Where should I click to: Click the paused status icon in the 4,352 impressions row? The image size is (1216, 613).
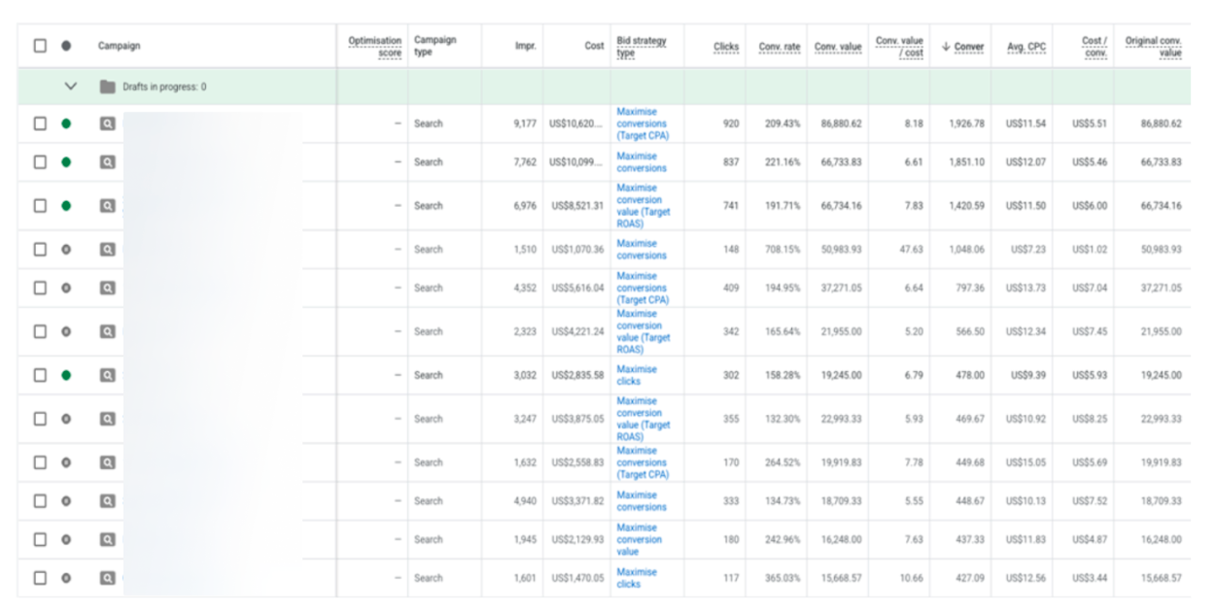[x=66, y=288]
